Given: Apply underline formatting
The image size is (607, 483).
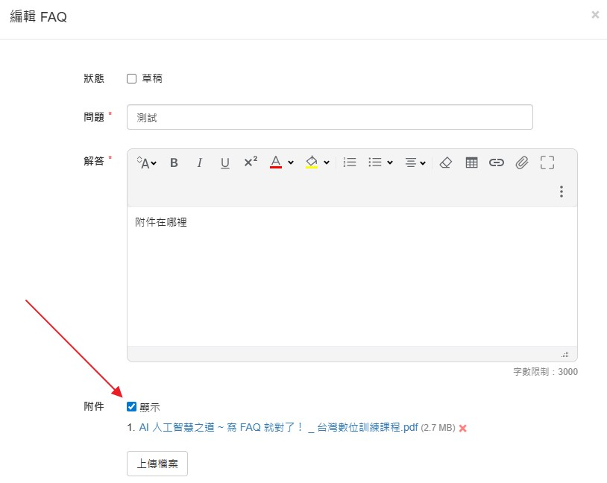Looking at the screenshot, I should click(225, 162).
